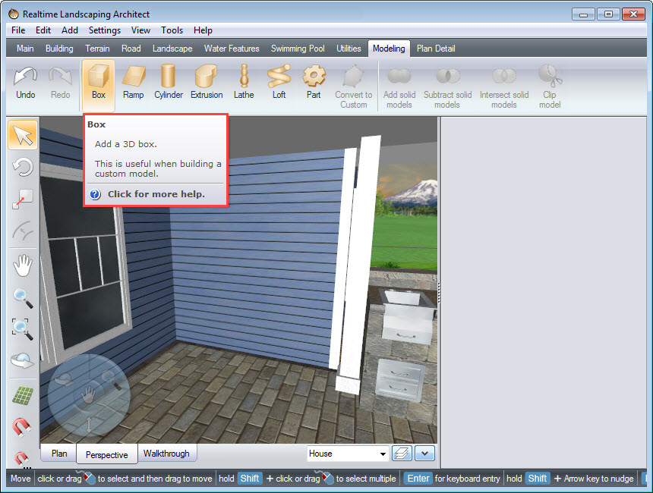Select the Lathe modeling tool
653x493 pixels.
click(x=244, y=83)
